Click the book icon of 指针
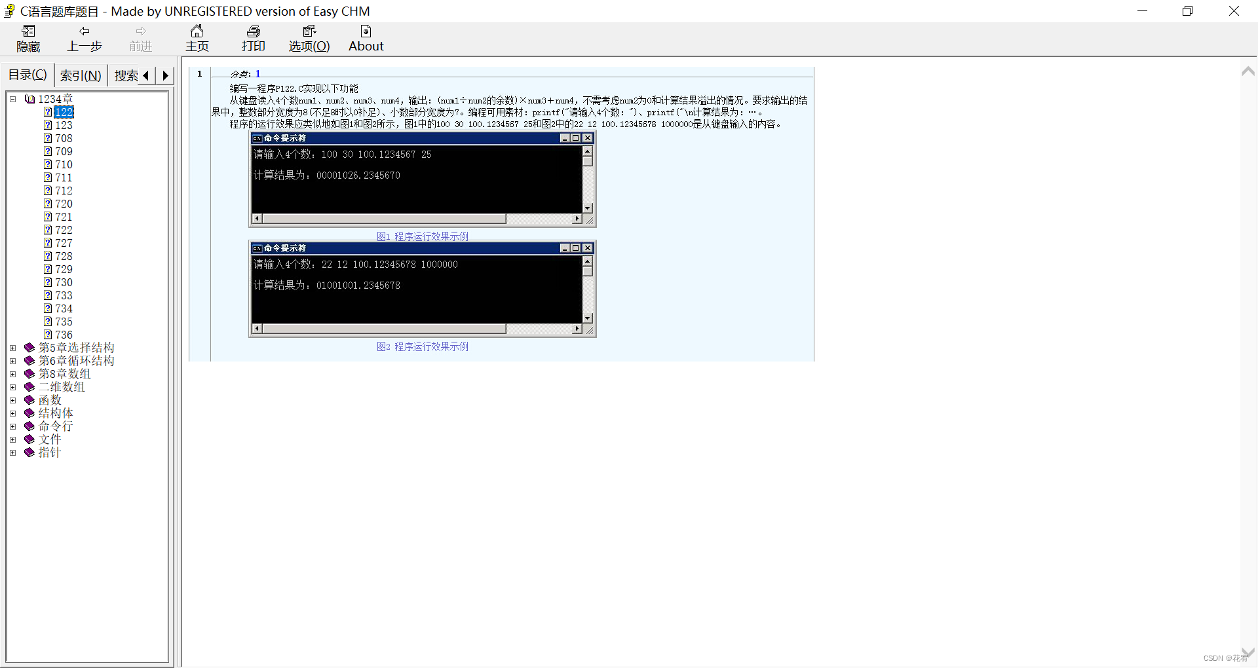The image size is (1258, 668). pos(29,453)
